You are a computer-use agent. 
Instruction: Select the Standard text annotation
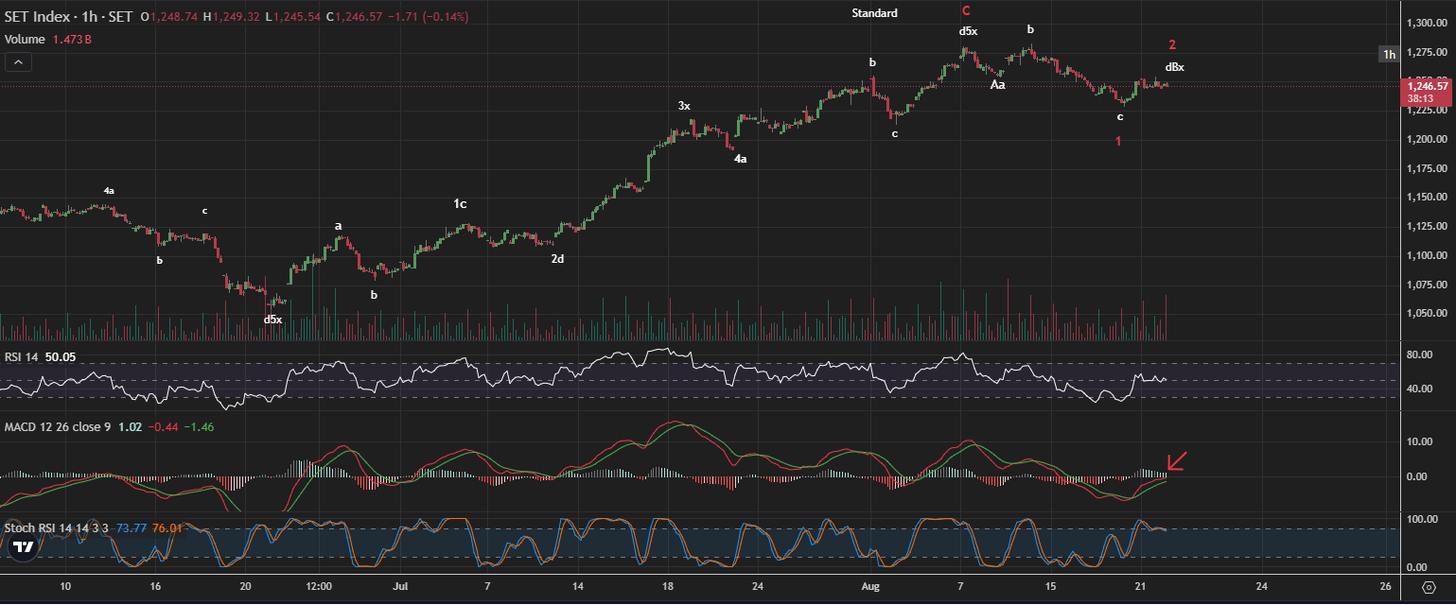pyautogui.click(x=874, y=13)
